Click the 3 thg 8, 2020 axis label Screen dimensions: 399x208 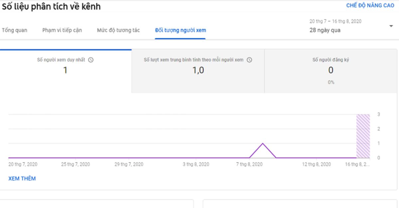coord(196,164)
